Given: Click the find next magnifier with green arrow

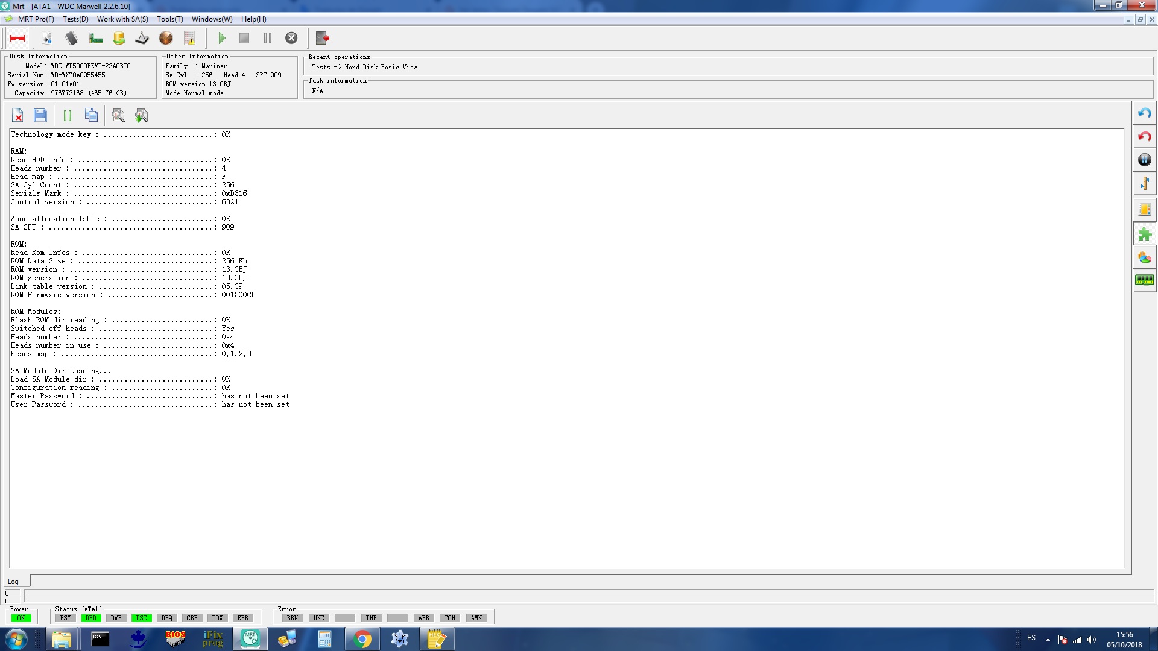Looking at the screenshot, I should [x=142, y=115].
